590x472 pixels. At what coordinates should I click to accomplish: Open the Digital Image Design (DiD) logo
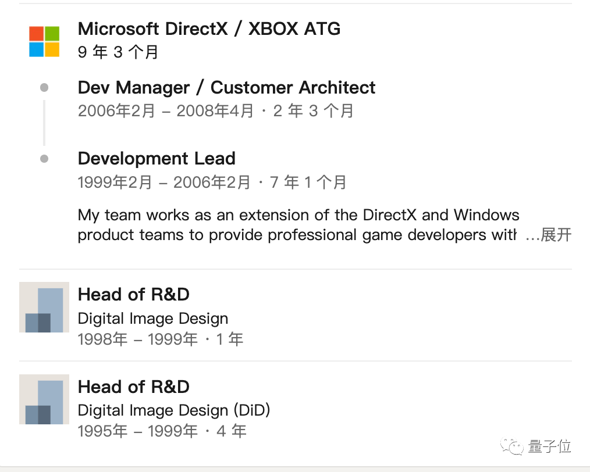pyautogui.click(x=44, y=399)
